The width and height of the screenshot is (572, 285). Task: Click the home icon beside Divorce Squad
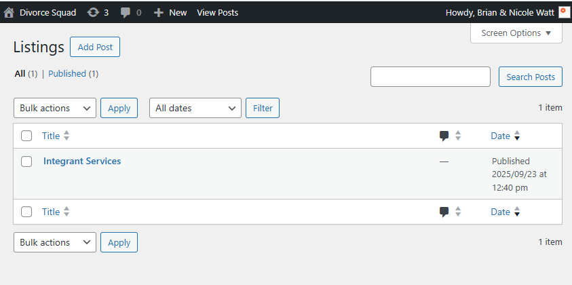click(9, 12)
